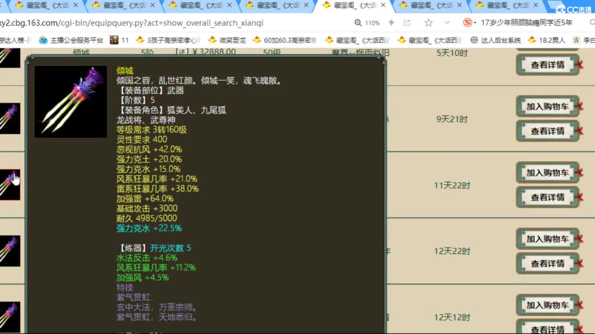Click the remaining time 5天10时
The image size is (595, 334).
[452, 53]
